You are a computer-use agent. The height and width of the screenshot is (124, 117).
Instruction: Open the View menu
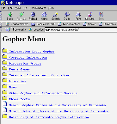(x=18, y=8)
